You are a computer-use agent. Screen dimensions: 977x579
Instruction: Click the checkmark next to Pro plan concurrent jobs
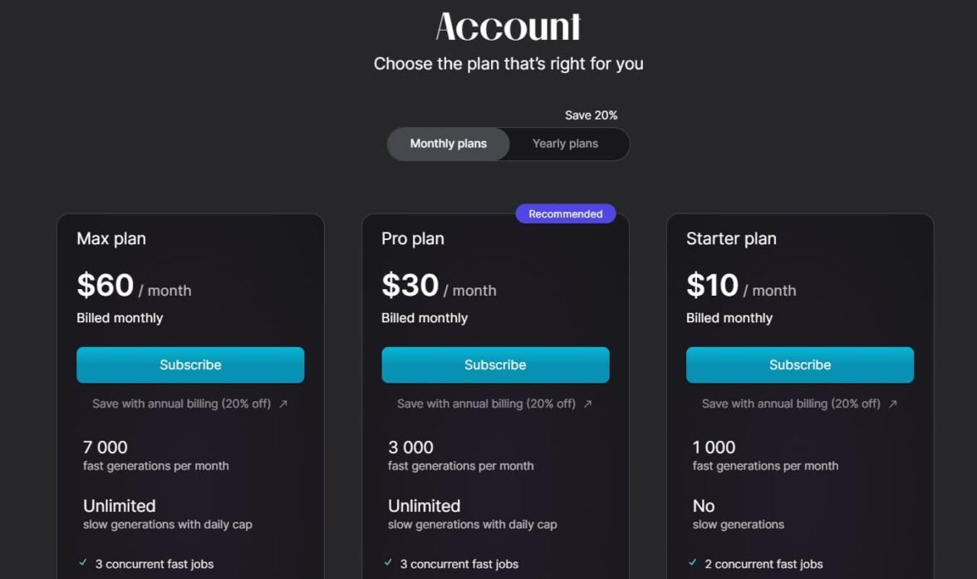click(388, 563)
